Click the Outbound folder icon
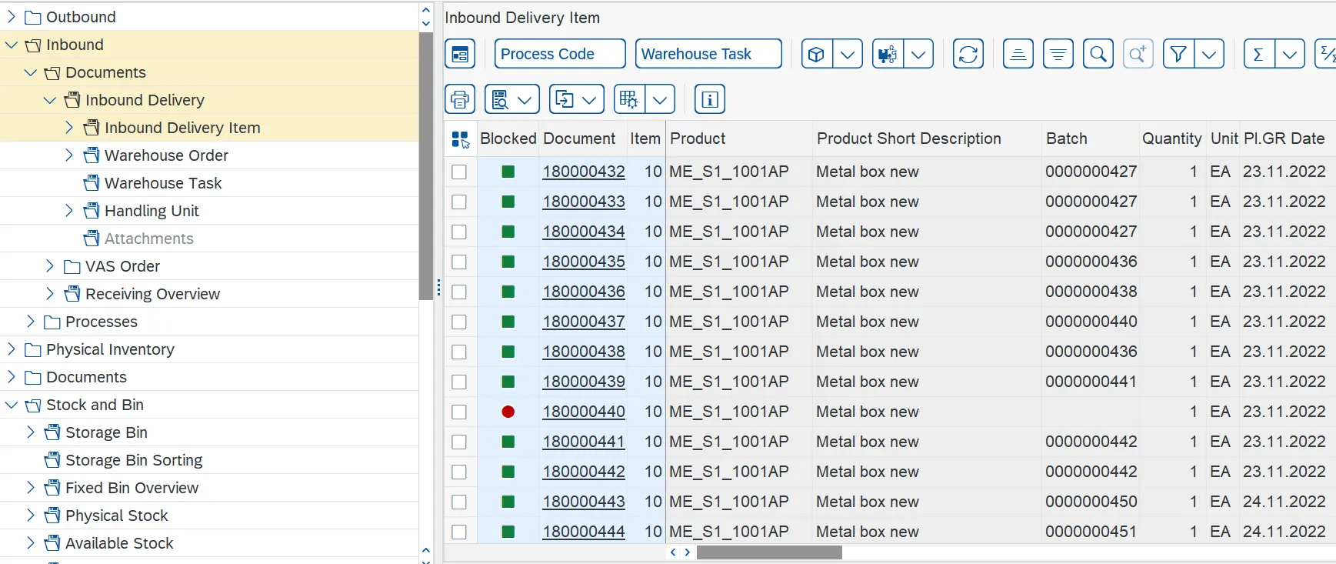 point(33,17)
